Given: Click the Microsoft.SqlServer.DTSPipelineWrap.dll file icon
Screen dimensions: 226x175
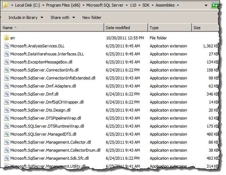Looking at the screenshot, I should tap(6, 118).
